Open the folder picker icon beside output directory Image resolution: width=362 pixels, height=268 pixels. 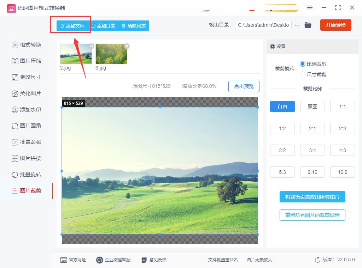tap(308, 25)
